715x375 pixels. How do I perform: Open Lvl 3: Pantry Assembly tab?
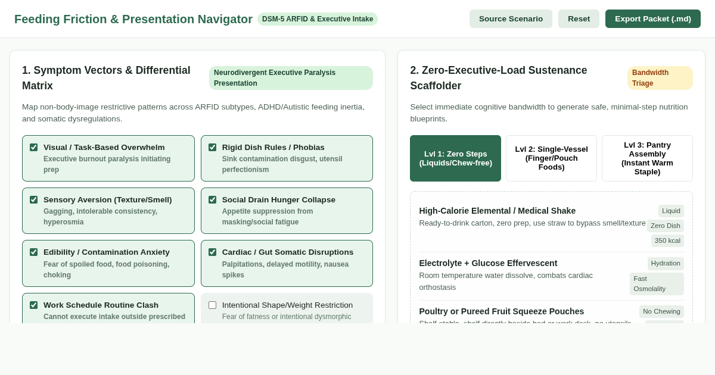point(647,158)
